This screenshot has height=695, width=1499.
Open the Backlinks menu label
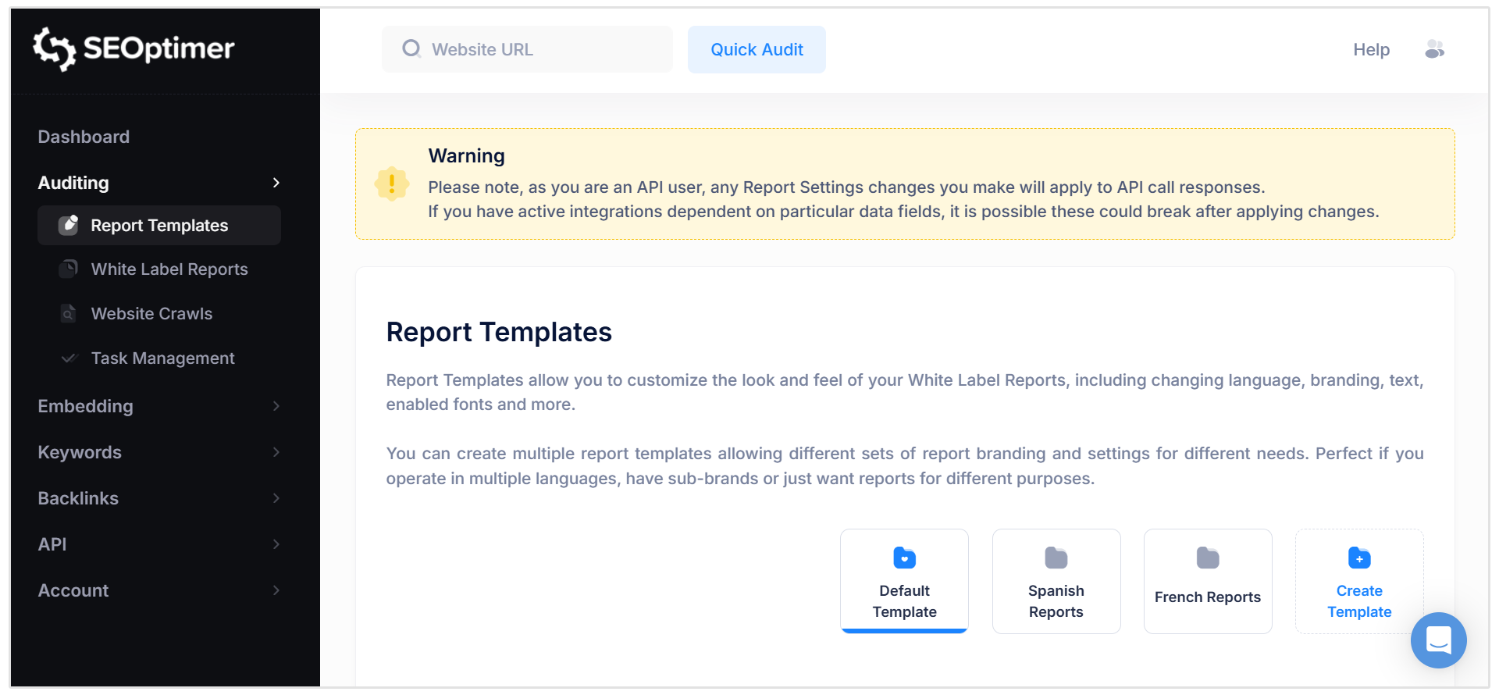point(78,498)
